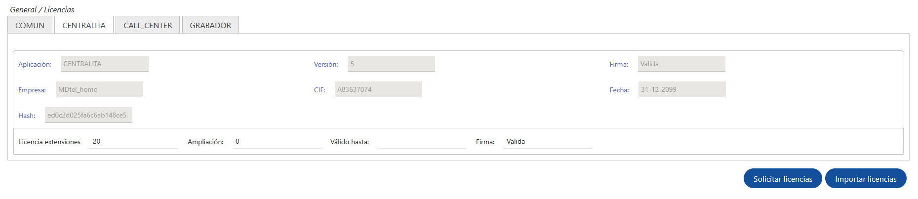The height and width of the screenshot is (199, 918).
Task: Select the CENTRALITA tab
Action: (84, 25)
